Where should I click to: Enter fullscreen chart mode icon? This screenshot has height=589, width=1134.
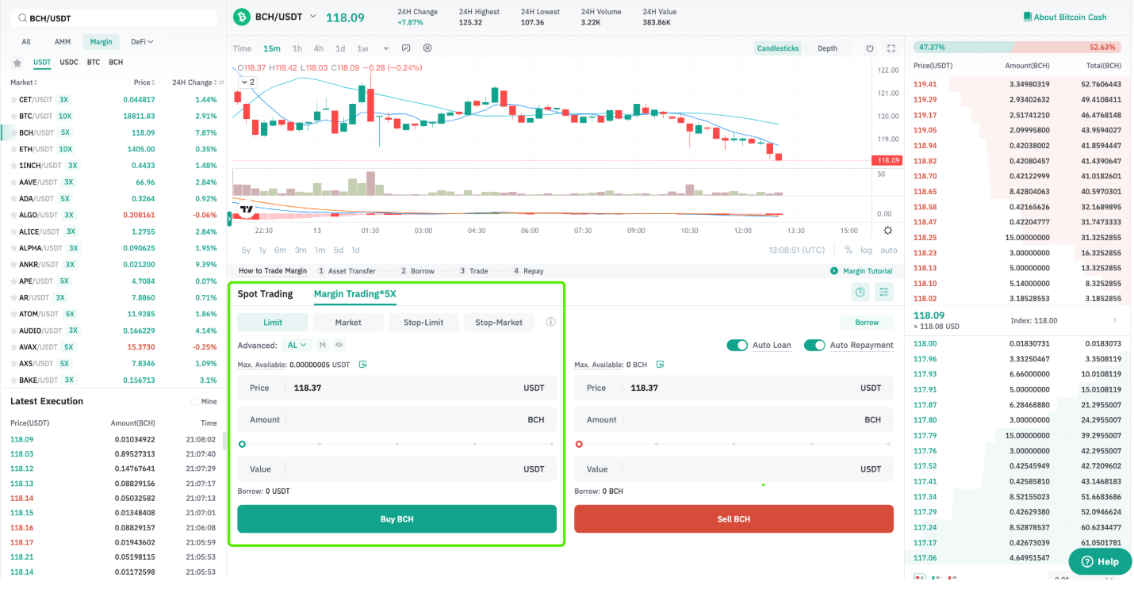point(891,48)
